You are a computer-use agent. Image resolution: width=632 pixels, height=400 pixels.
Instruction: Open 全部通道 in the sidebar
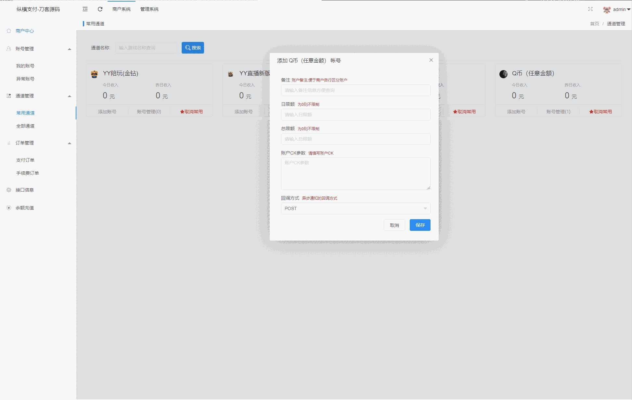[25, 126]
